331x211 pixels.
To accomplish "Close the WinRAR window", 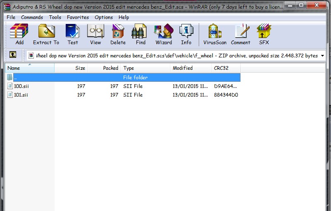I will click(317, 5).
